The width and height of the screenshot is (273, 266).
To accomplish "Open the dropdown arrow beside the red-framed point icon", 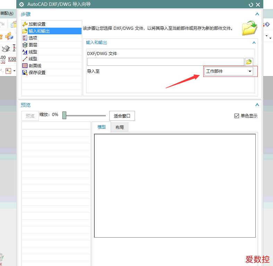I will pos(14,71).
